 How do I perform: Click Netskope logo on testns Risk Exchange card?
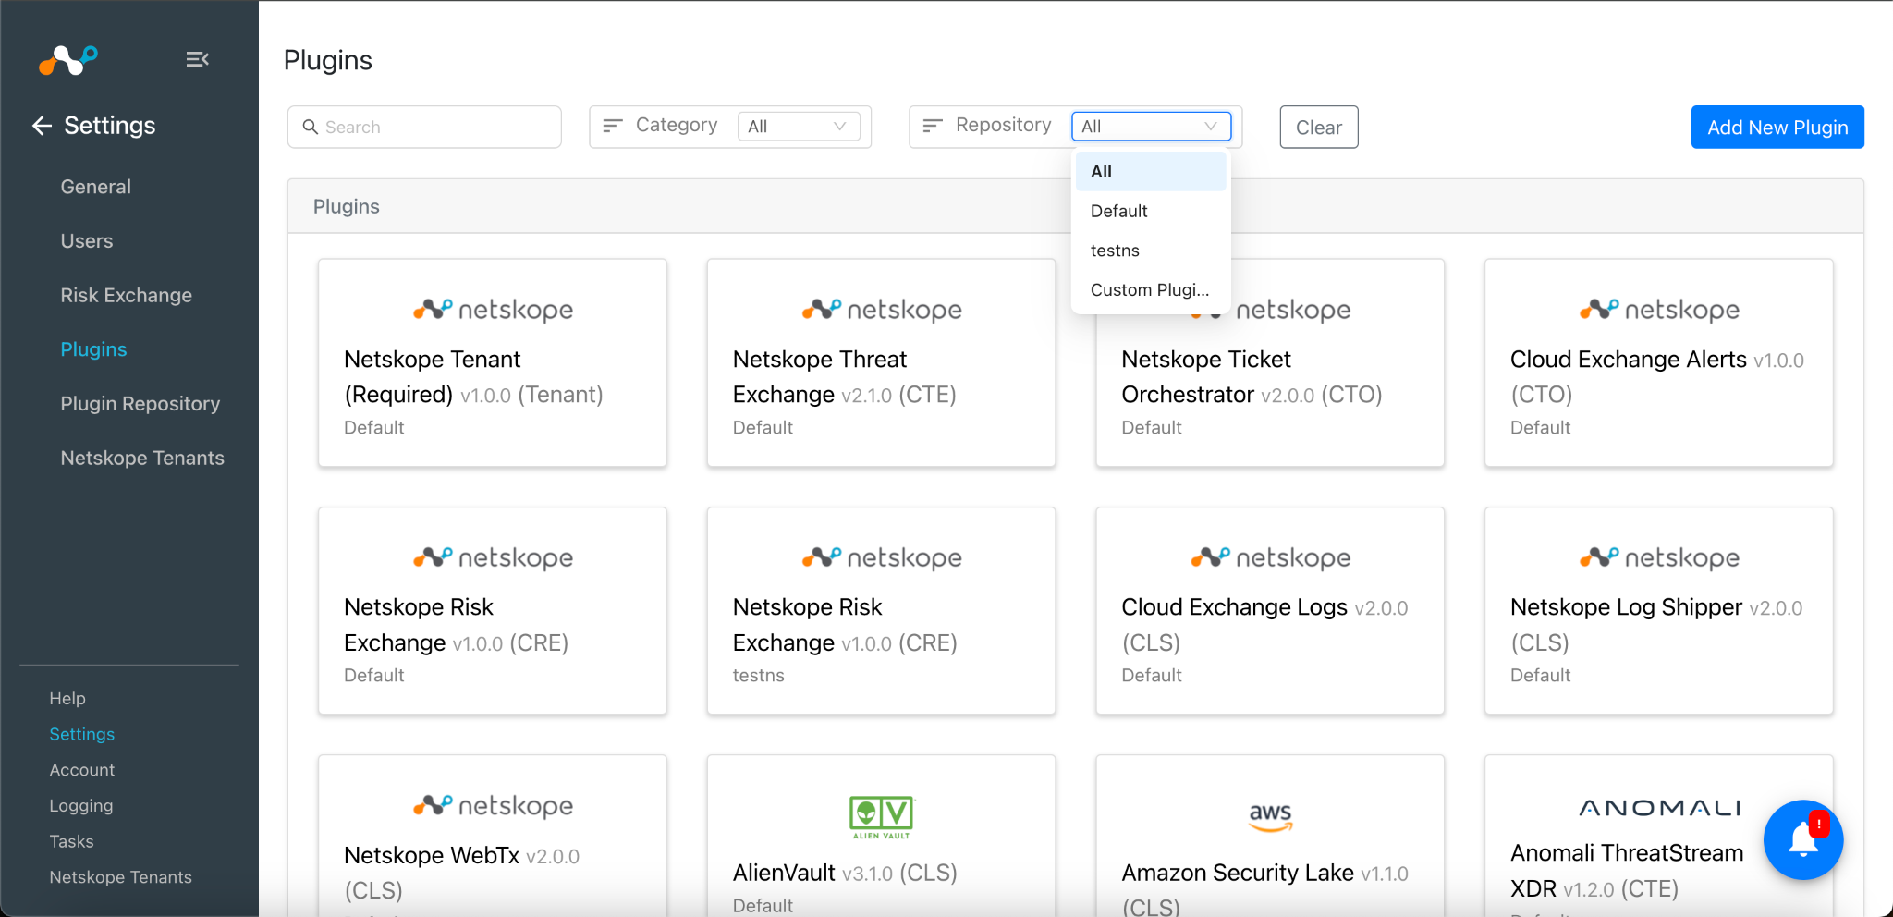point(882,557)
